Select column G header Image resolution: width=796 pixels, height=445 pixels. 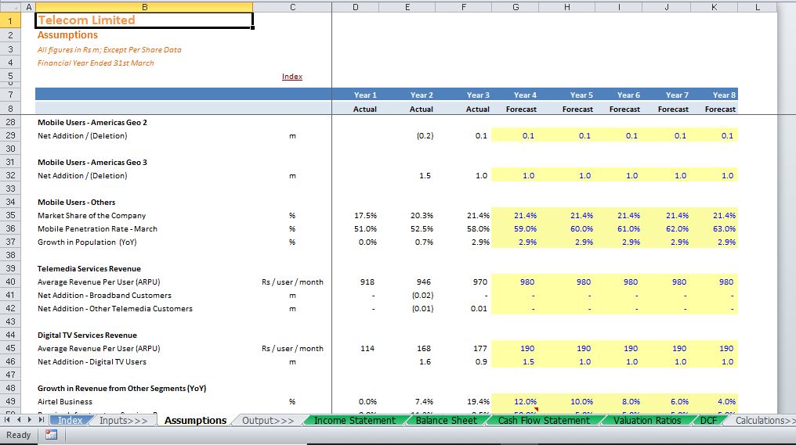tap(516, 7)
